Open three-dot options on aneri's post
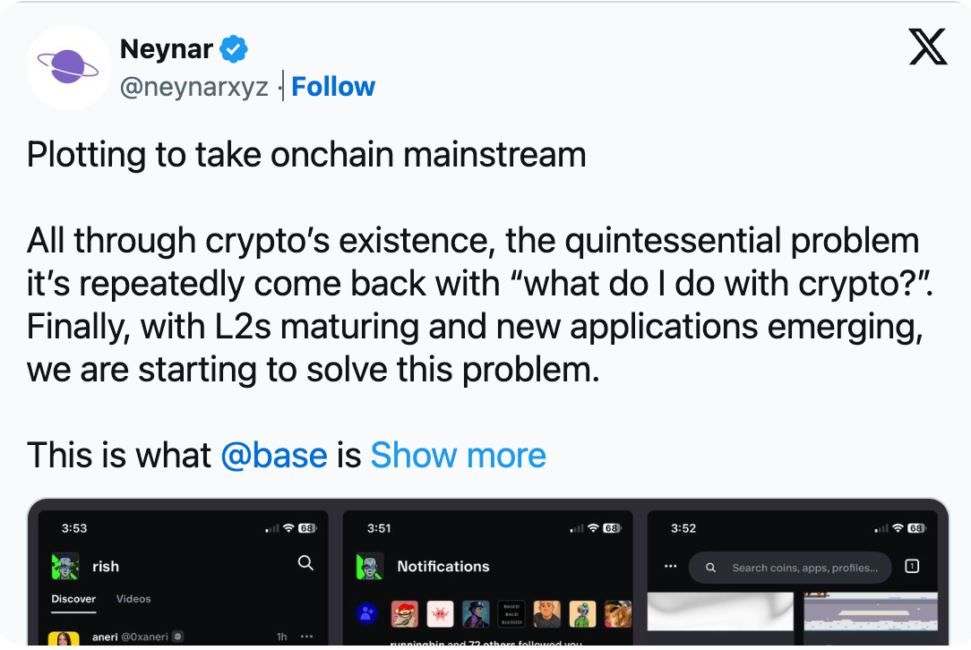Viewport: 971px width, 650px height. point(306,637)
